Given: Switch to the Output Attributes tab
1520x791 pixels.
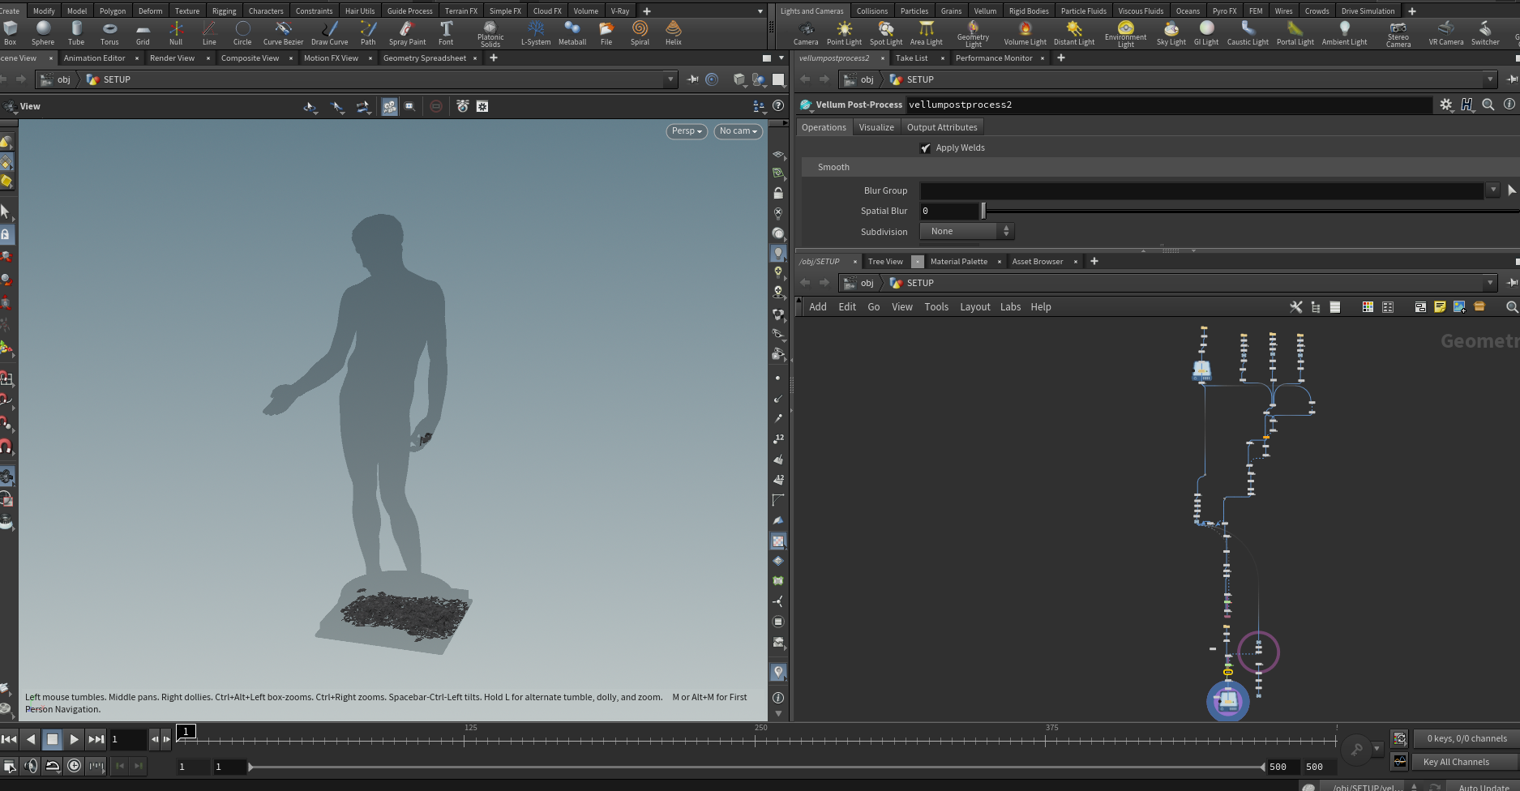Looking at the screenshot, I should coord(941,127).
